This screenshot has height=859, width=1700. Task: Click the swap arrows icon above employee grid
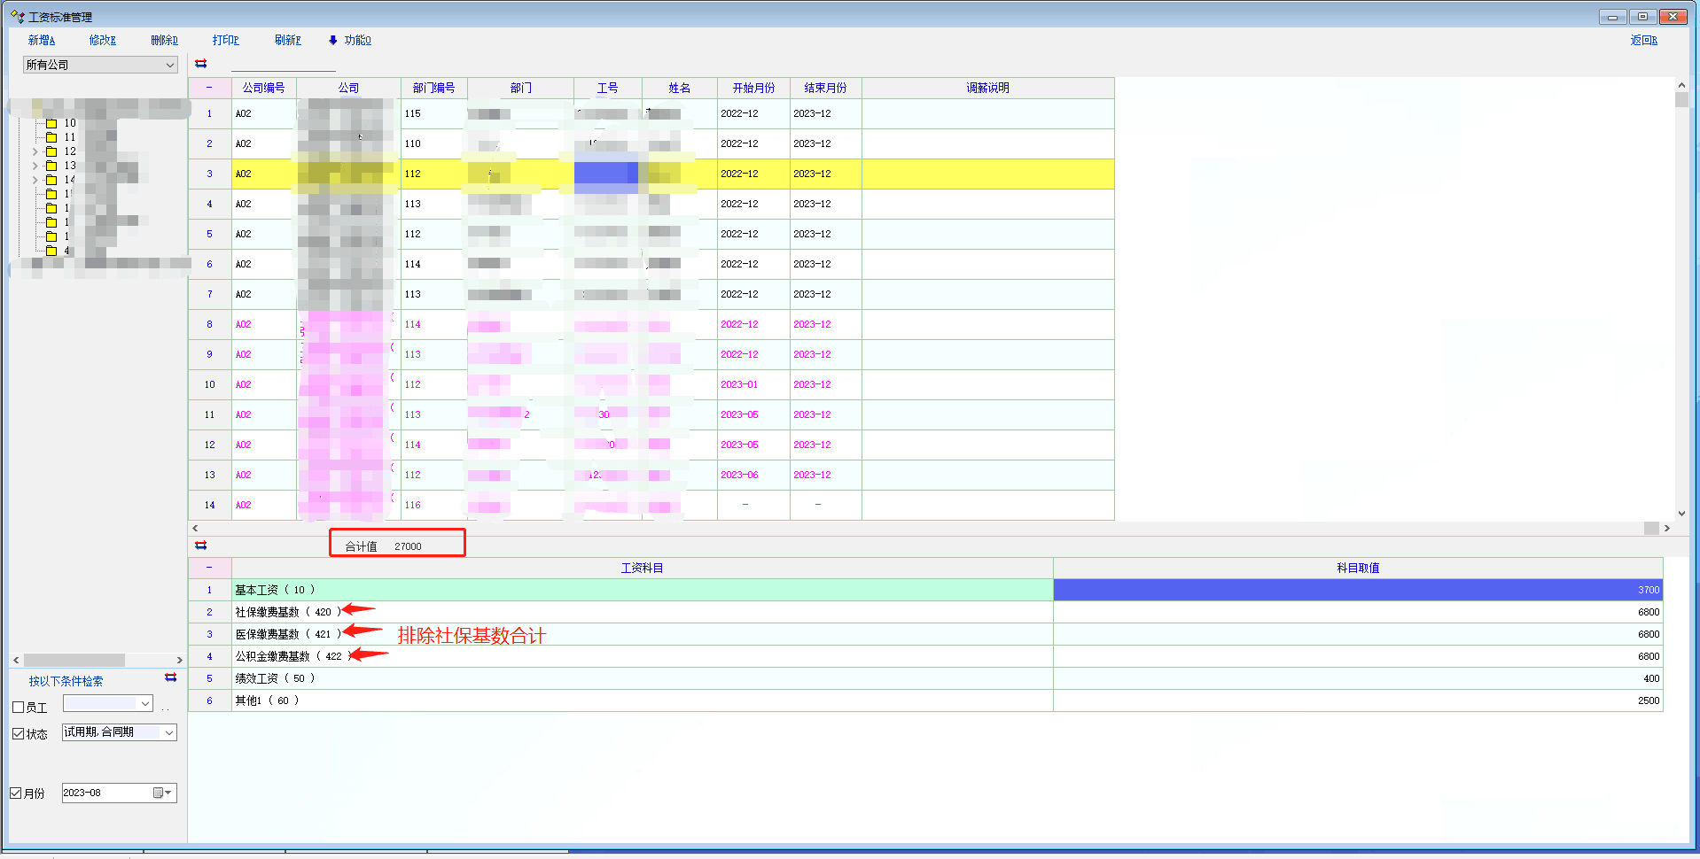(201, 64)
